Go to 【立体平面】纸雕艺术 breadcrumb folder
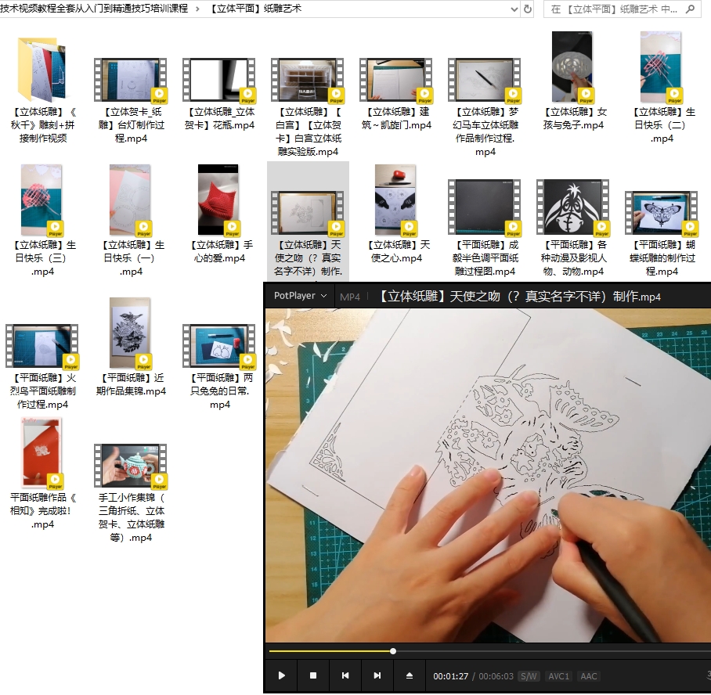The width and height of the screenshot is (711, 695). 256,9
